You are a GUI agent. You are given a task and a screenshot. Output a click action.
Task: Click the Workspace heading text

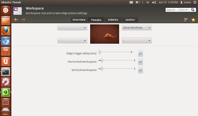click(x=35, y=8)
